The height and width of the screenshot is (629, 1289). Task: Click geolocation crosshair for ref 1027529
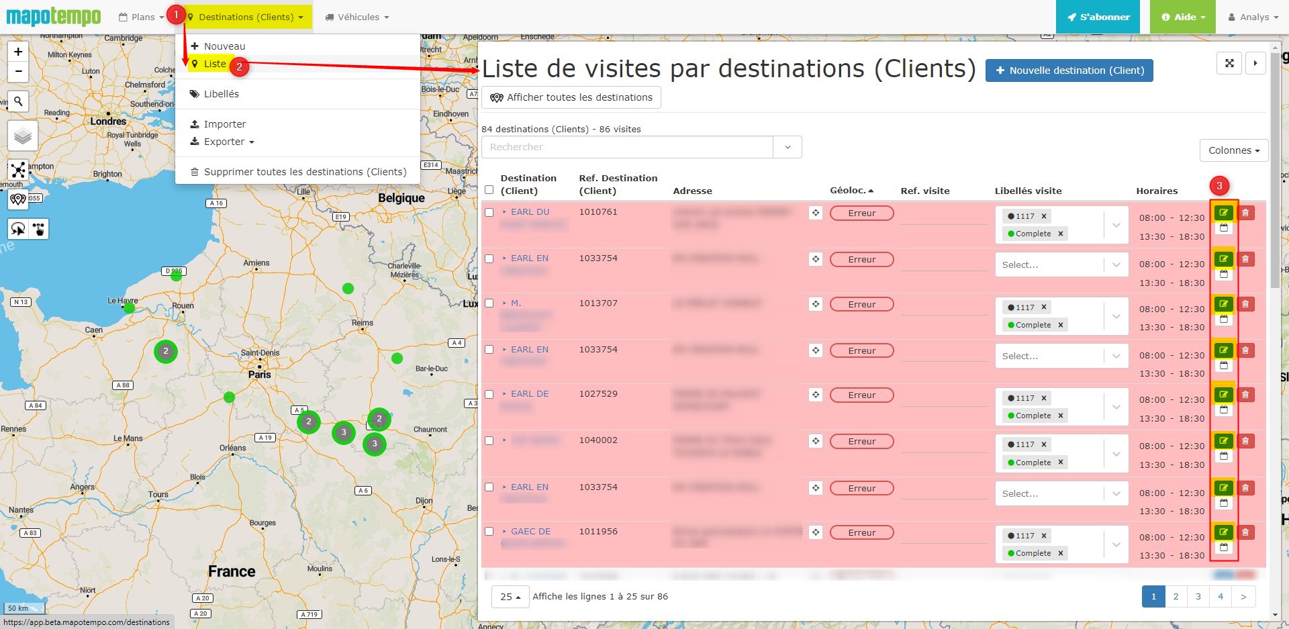tap(815, 395)
